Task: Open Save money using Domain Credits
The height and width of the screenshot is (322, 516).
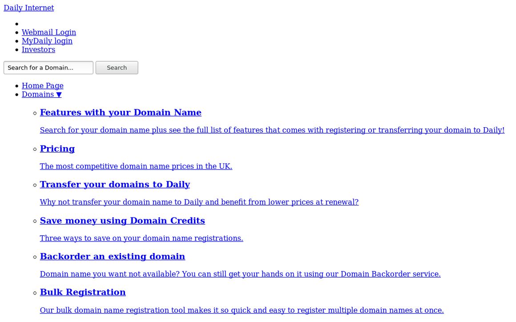Action: 122,221
